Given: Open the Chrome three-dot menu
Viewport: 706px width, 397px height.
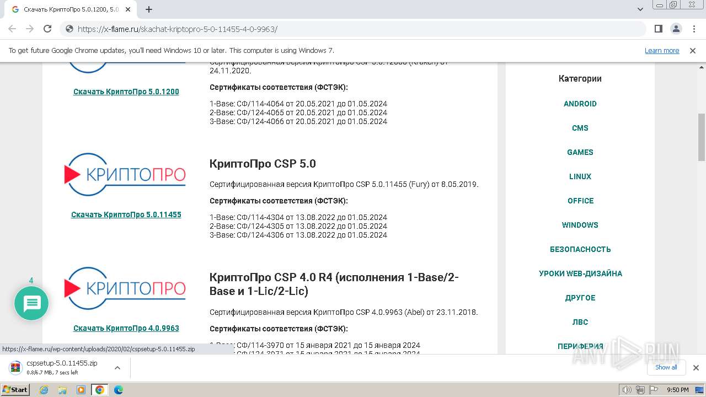Looking at the screenshot, I should 693,29.
